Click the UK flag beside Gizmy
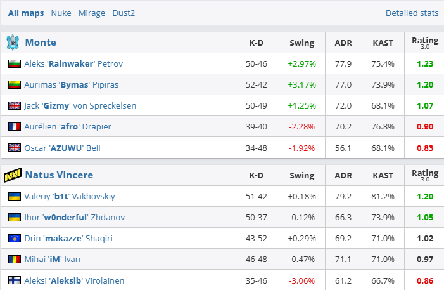This screenshot has width=444, height=290. [14, 105]
